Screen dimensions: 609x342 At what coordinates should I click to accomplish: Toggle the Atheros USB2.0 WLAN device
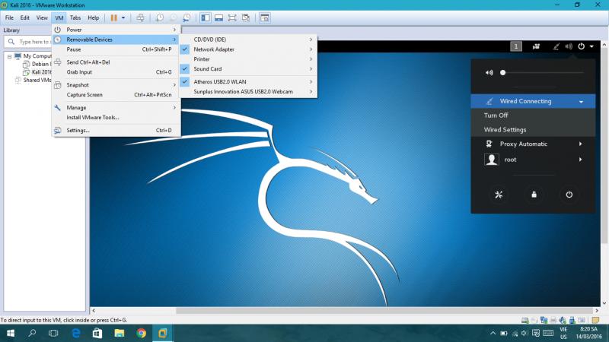(248, 82)
